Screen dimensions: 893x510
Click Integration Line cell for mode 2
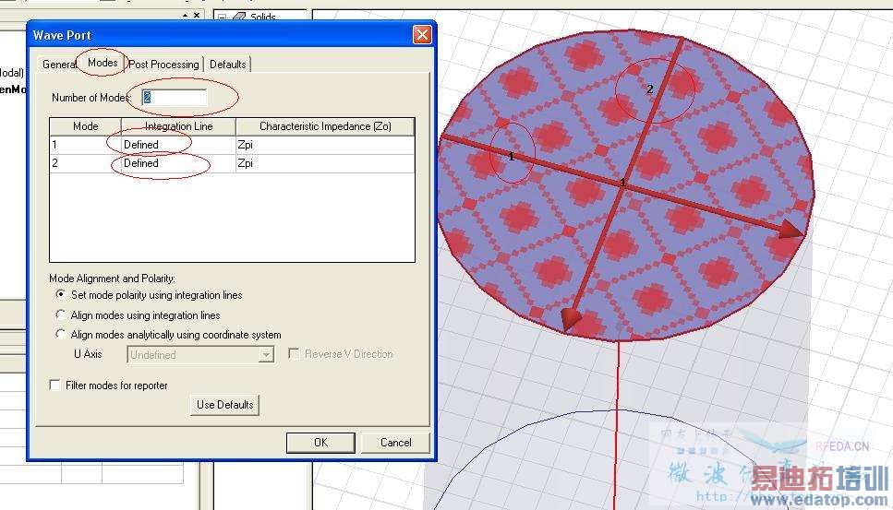[178, 163]
